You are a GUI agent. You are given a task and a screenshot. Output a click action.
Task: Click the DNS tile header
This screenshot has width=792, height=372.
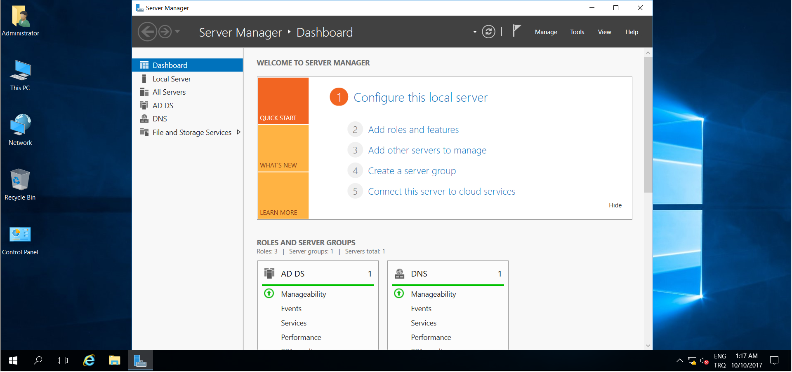(448, 274)
